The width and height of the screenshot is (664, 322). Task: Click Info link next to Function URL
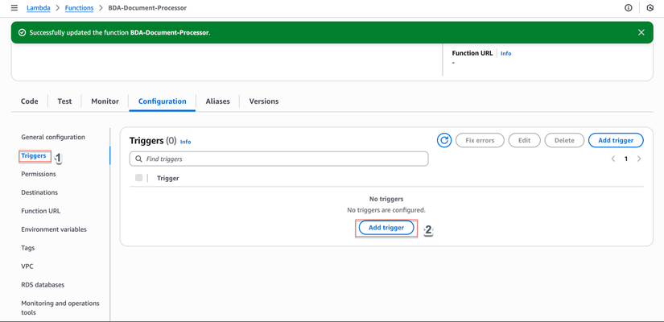[505, 53]
